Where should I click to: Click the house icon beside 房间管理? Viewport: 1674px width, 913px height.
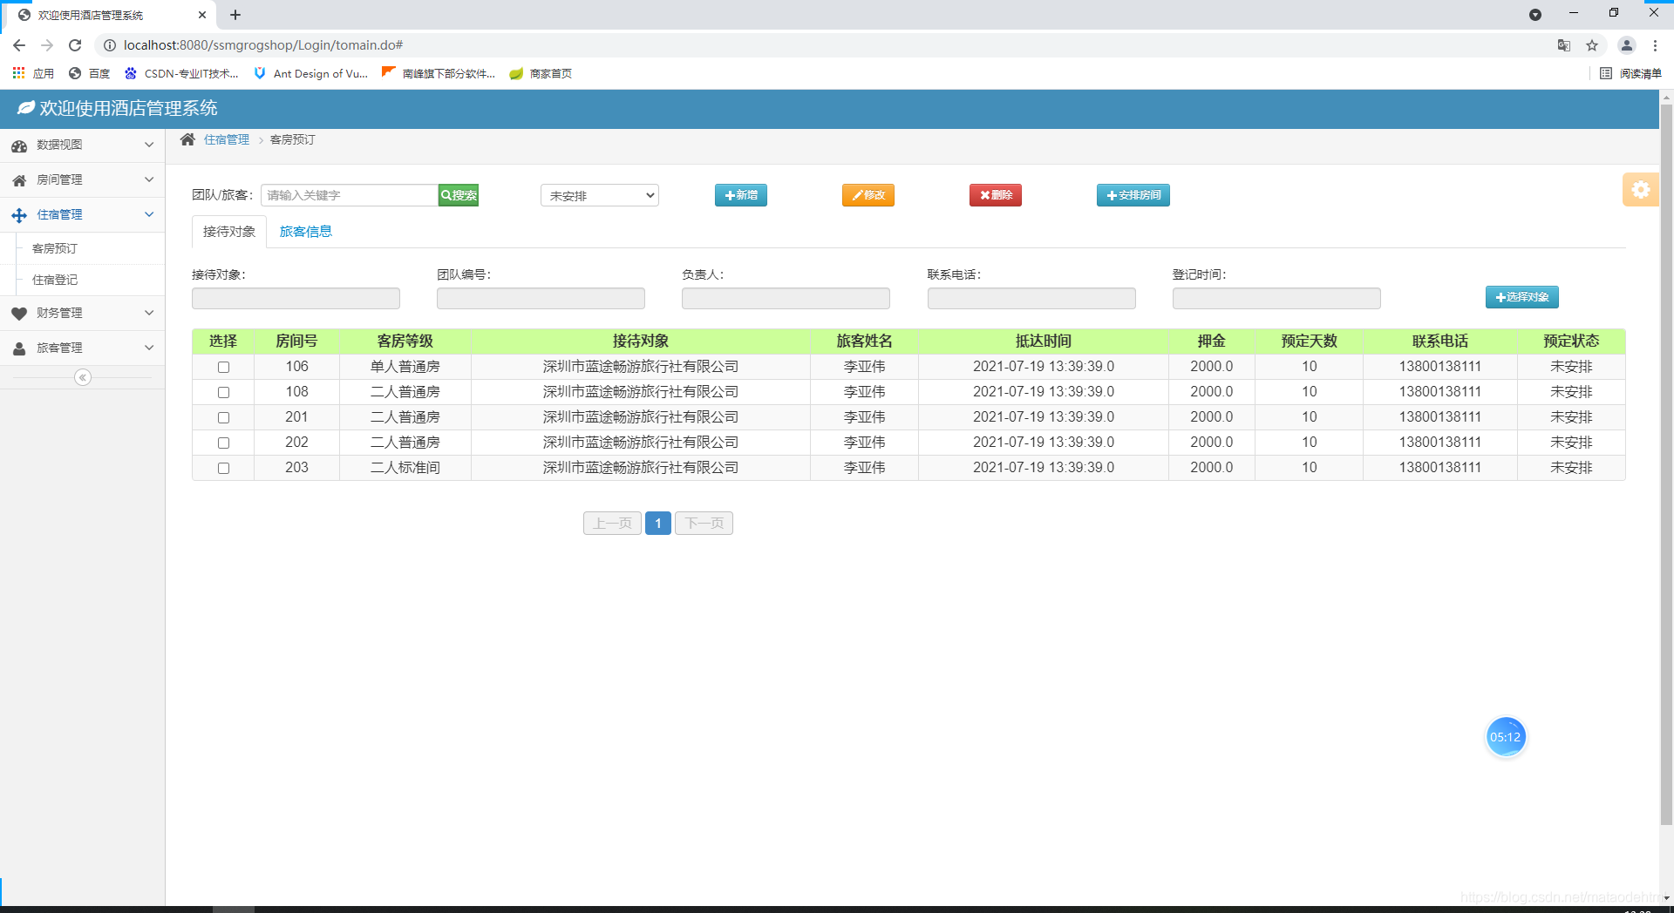point(19,180)
